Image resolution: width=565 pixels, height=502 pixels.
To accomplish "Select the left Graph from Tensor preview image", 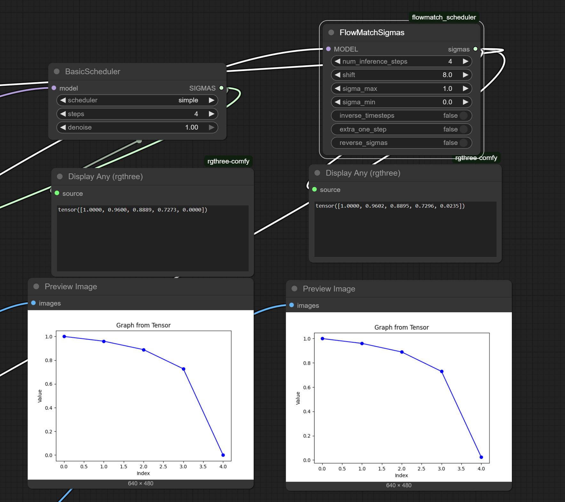I will (x=141, y=394).
